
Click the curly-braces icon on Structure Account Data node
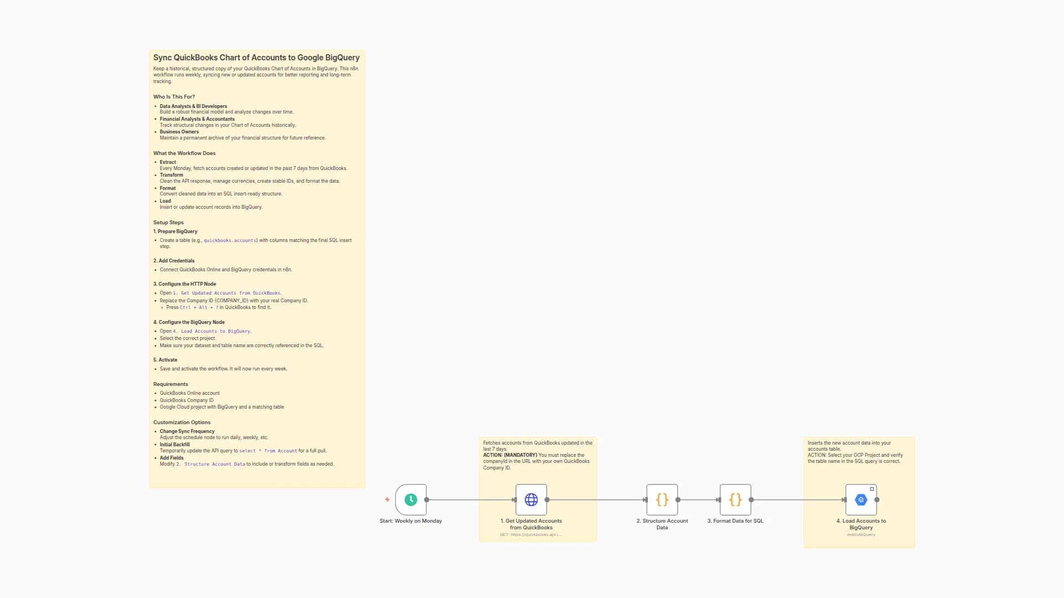pos(662,499)
